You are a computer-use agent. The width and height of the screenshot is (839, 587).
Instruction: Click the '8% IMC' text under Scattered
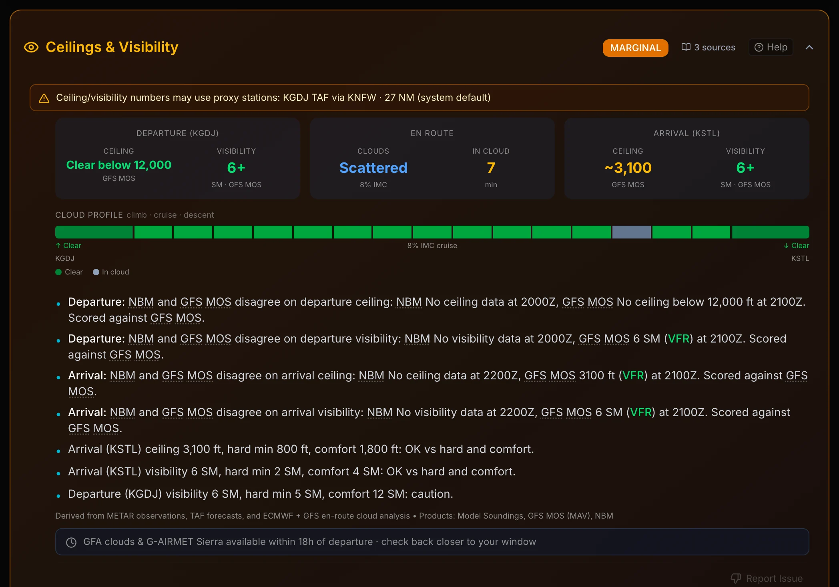click(373, 185)
